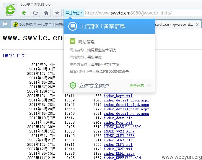Bookmark this page with the star icon
Screen dimensions: 202x160
click(x=57, y=13)
